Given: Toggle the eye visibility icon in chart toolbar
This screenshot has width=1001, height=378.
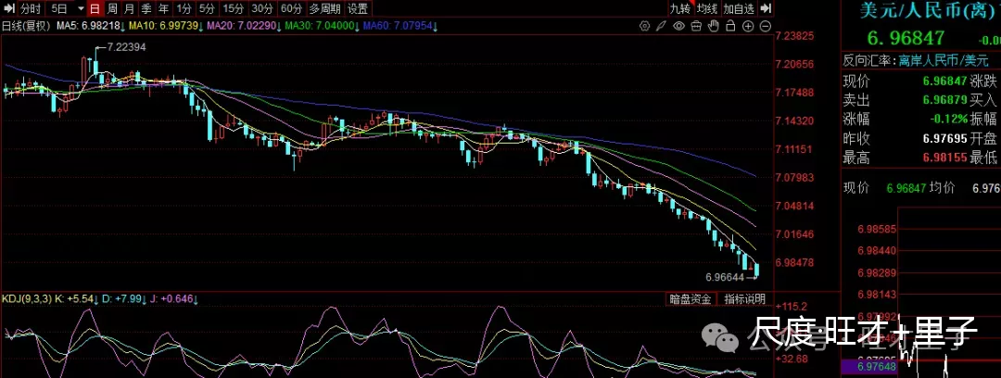Looking at the screenshot, I should coord(678,26).
